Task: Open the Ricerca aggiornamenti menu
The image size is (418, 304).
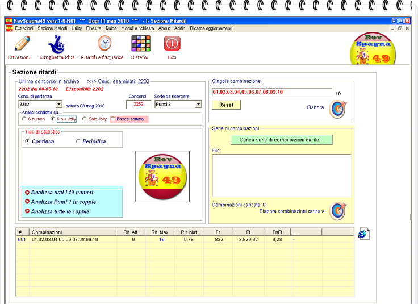Action: pos(211,28)
